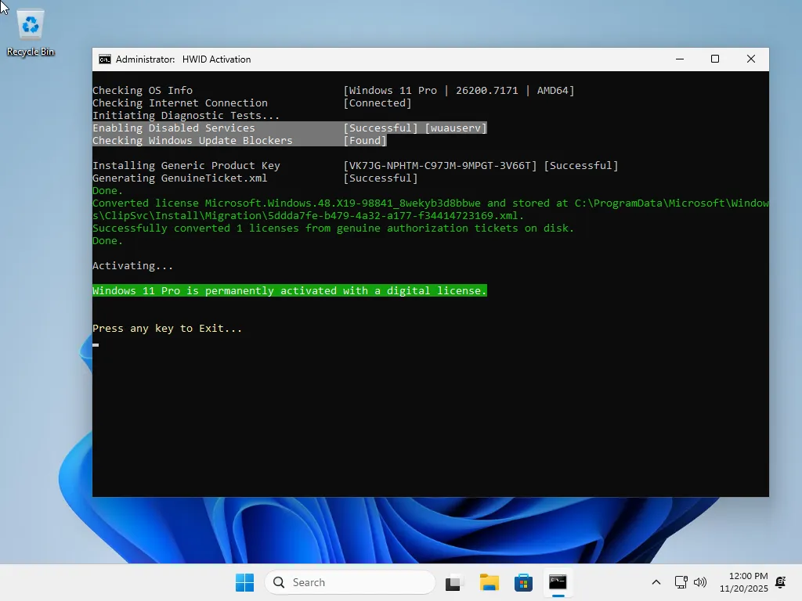Click 'Installing Generic Product Key' line
The width and height of the screenshot is (802, 601).
(x=186, y=166)
